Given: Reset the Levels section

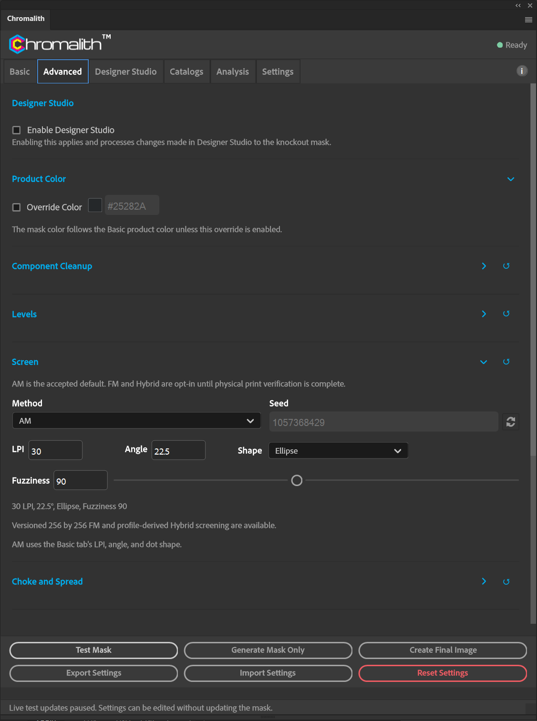Looking at the screenshot, I should (506, 314).
